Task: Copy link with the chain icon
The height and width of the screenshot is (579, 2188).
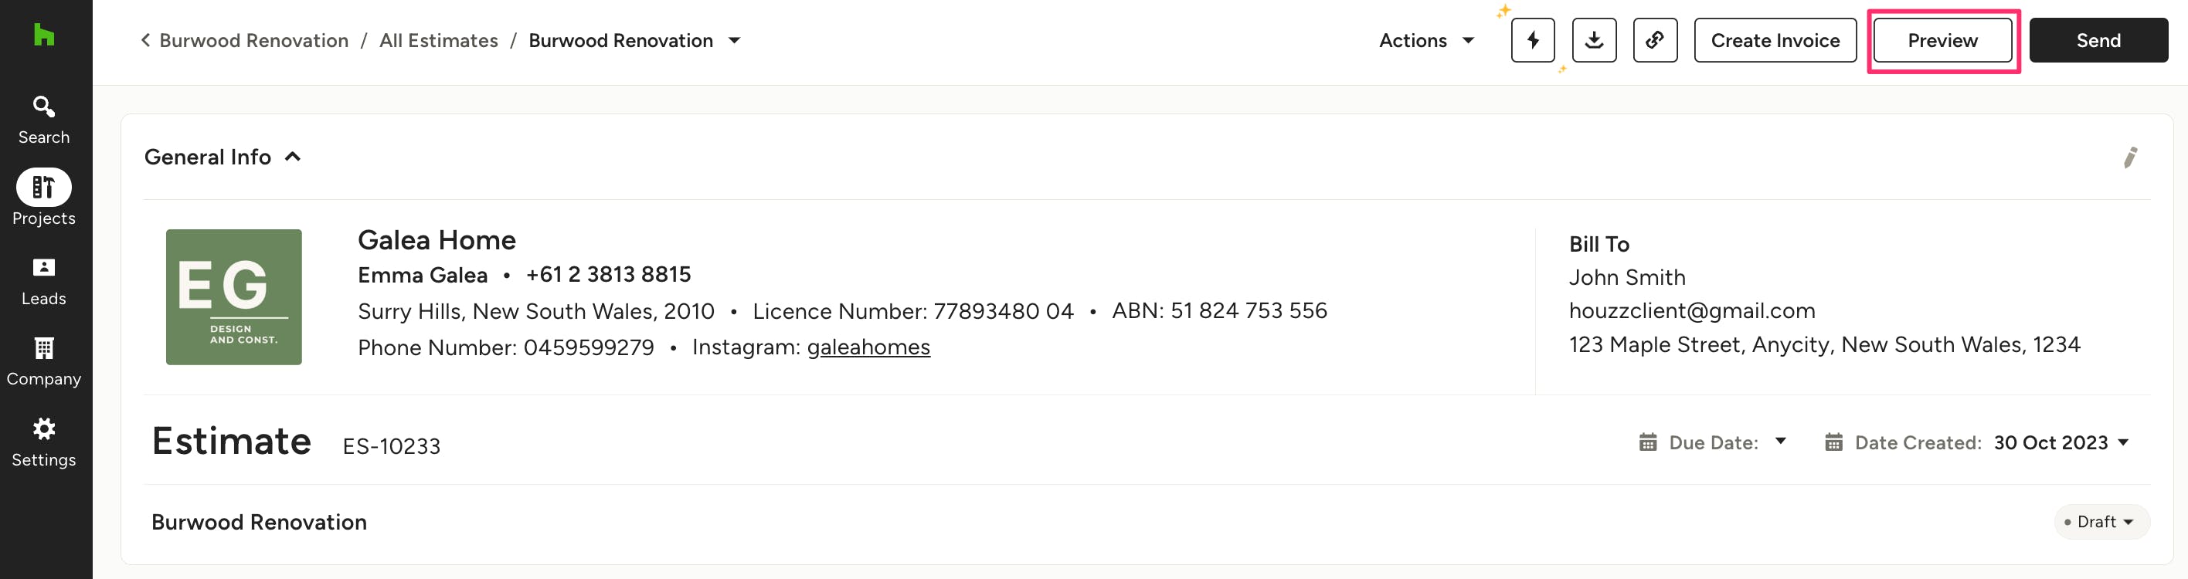Action: (x=1653, y=40)
